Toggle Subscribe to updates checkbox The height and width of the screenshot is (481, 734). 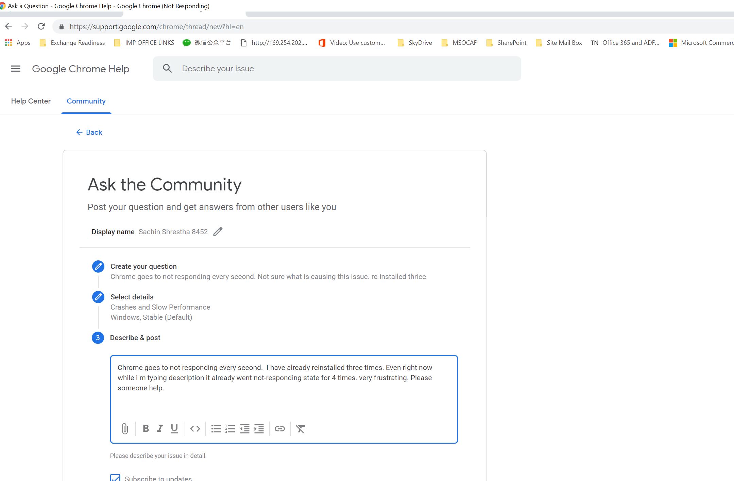point(115,478)
